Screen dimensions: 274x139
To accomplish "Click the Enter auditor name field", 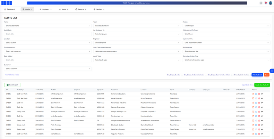I will coord(48,26).
